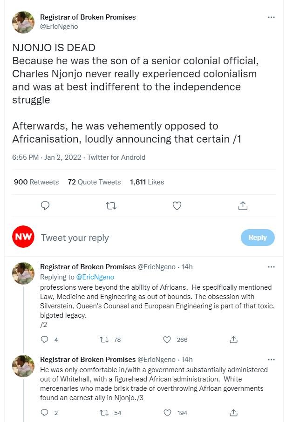Click reply icon with 2 replies
This screenshot has height=422, width=293.
45,413
